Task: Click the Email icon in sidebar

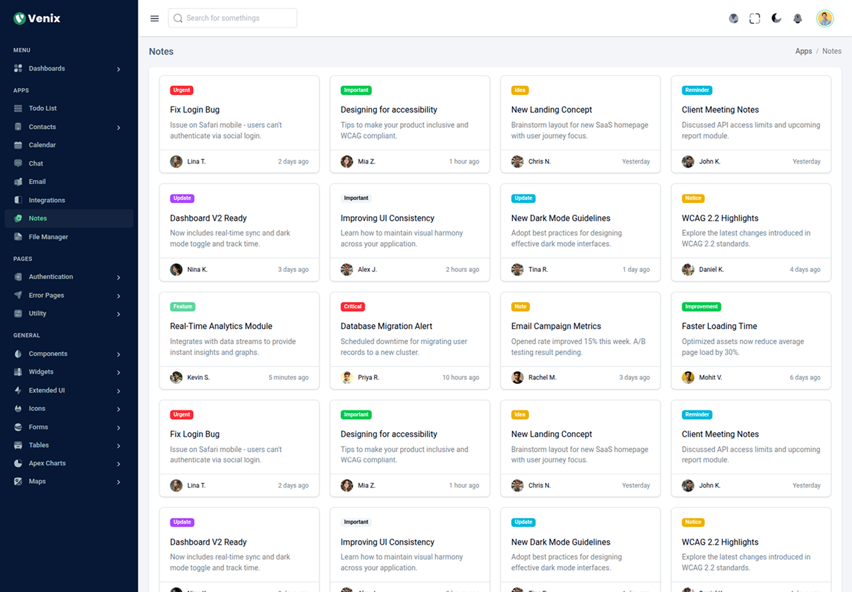Action: pyautogui.click(x=18, y=182)
